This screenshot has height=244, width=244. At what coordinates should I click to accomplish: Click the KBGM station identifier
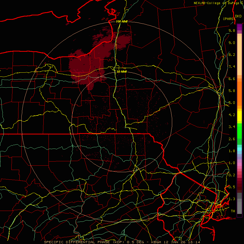[156, 242]
